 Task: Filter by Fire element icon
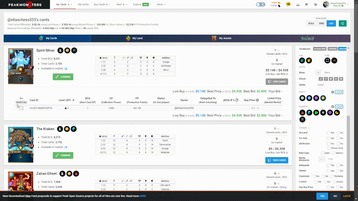(x=302, y=113)
